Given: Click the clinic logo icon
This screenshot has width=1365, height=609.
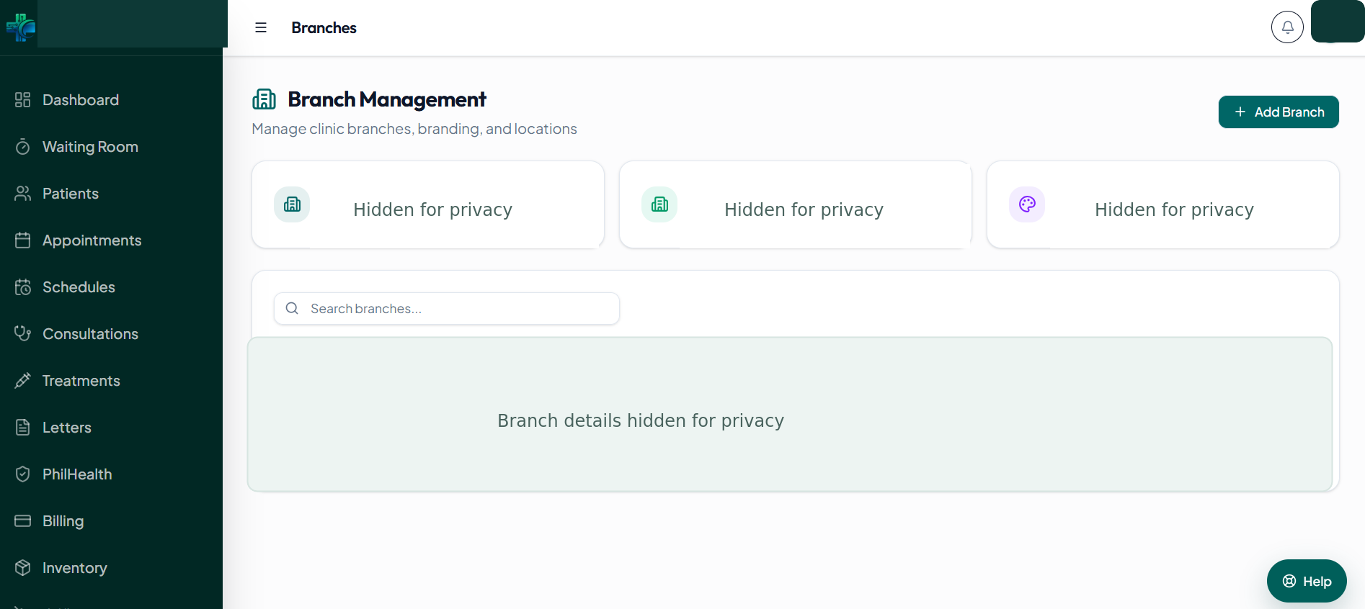Looking at the screenshot, I should point(21,27).
